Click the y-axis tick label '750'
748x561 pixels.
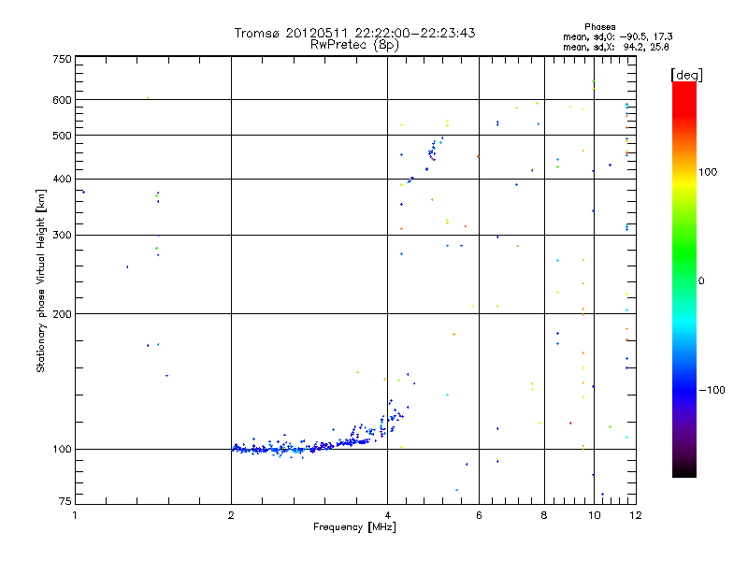click(x=62, y=59)
